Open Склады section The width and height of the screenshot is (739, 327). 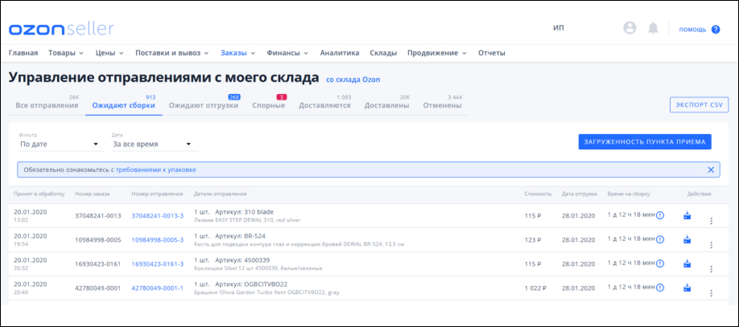(x=383, y=53)
